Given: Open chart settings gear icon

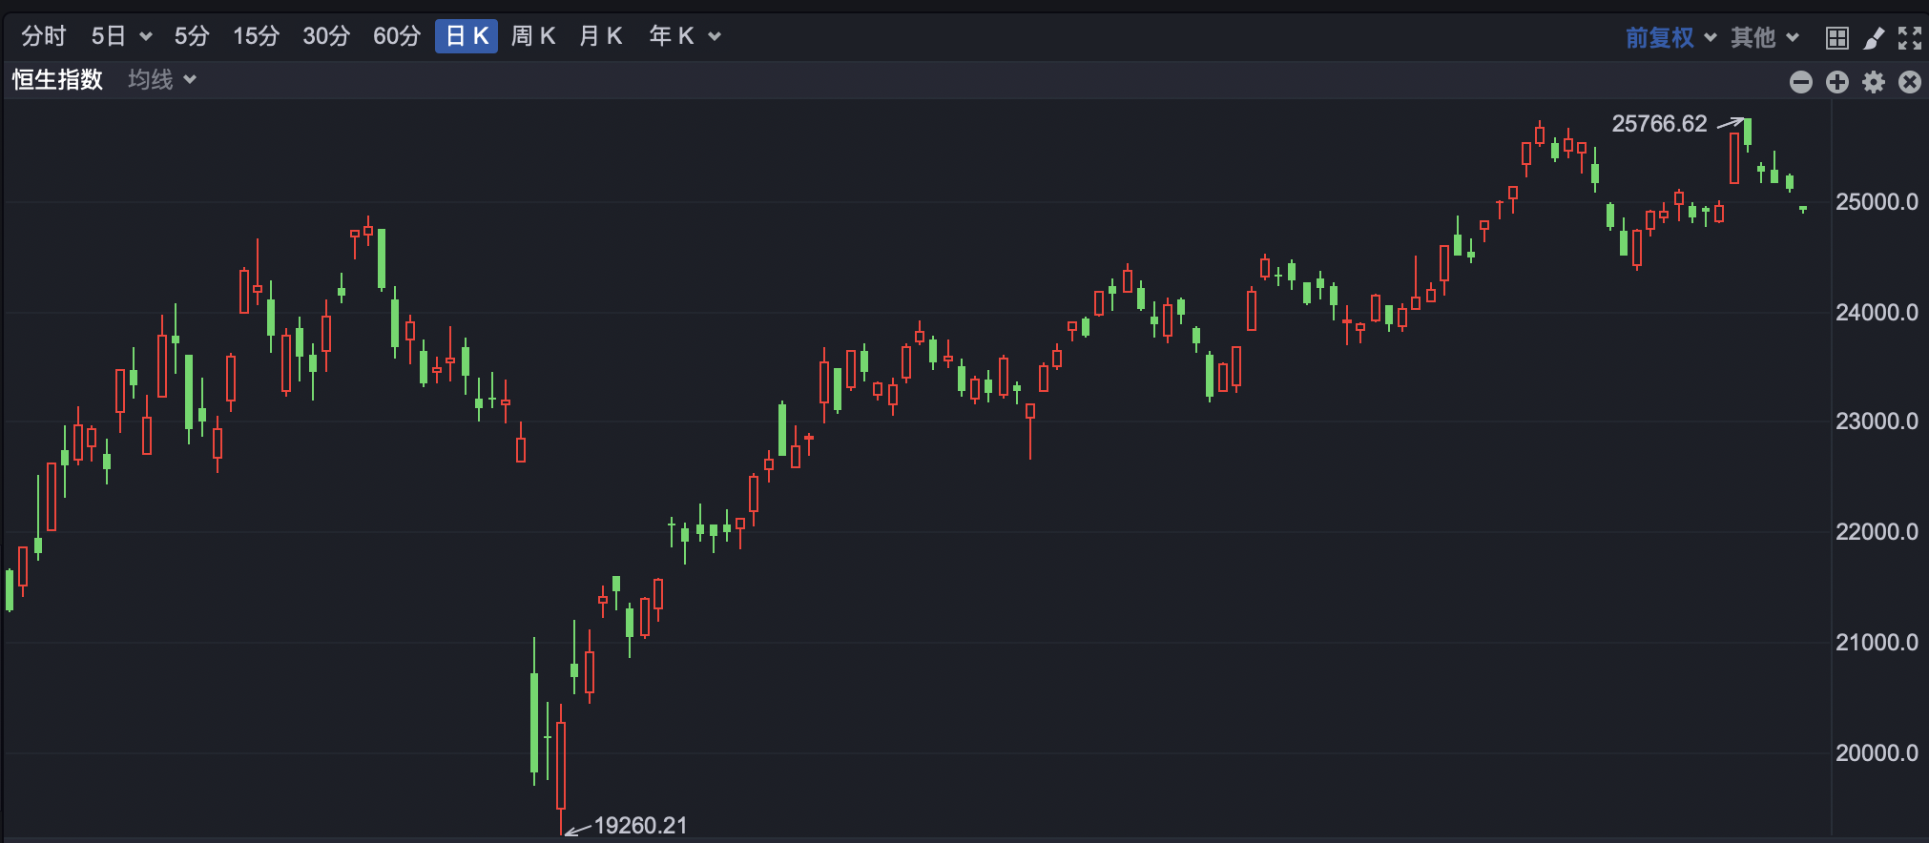Looking at the screenshot, I should [x=1874, y=82].
